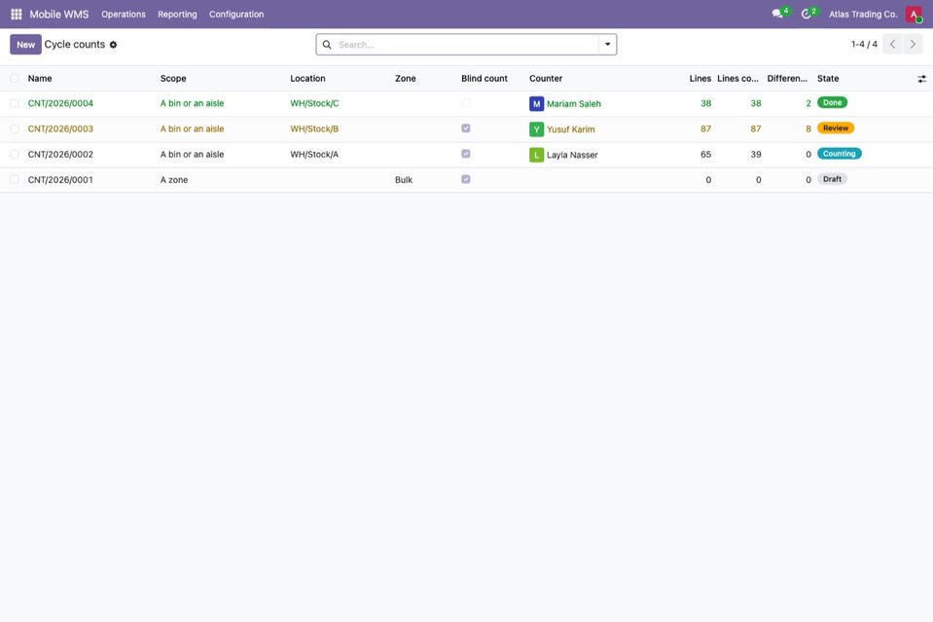Click the Review state badge
933x622 pixels.
[836, 128]
